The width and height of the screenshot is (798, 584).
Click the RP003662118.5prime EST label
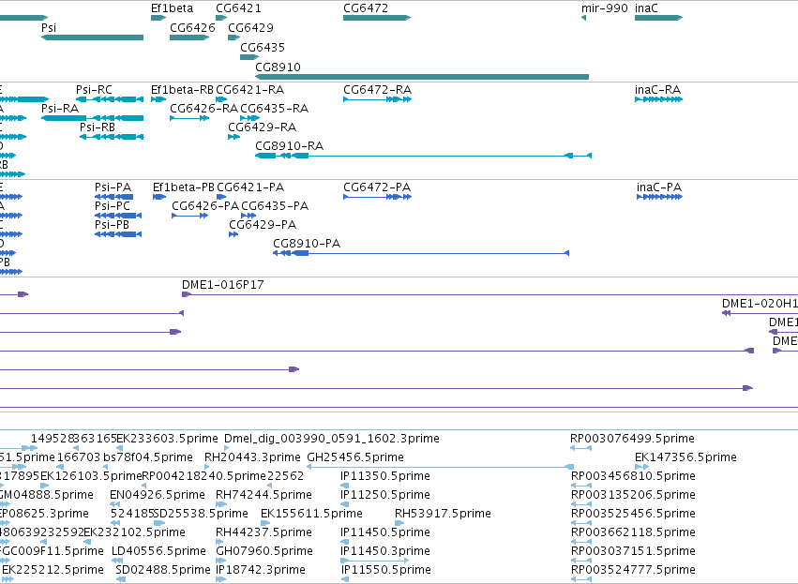tap(633, 532)
